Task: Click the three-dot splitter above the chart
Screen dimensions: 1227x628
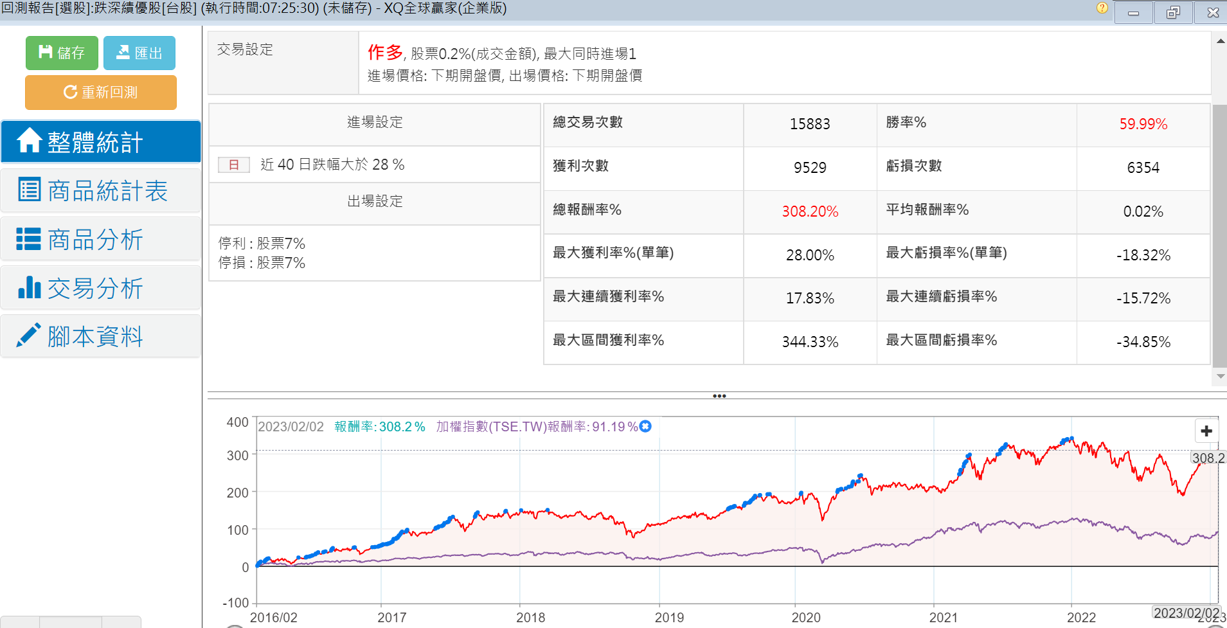Action: tap(719, 396)
